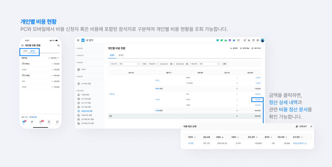This screenshot has height=167, width=332.
Task: Click the 이국철 author link in the detail panel
Action: (191, 143)
